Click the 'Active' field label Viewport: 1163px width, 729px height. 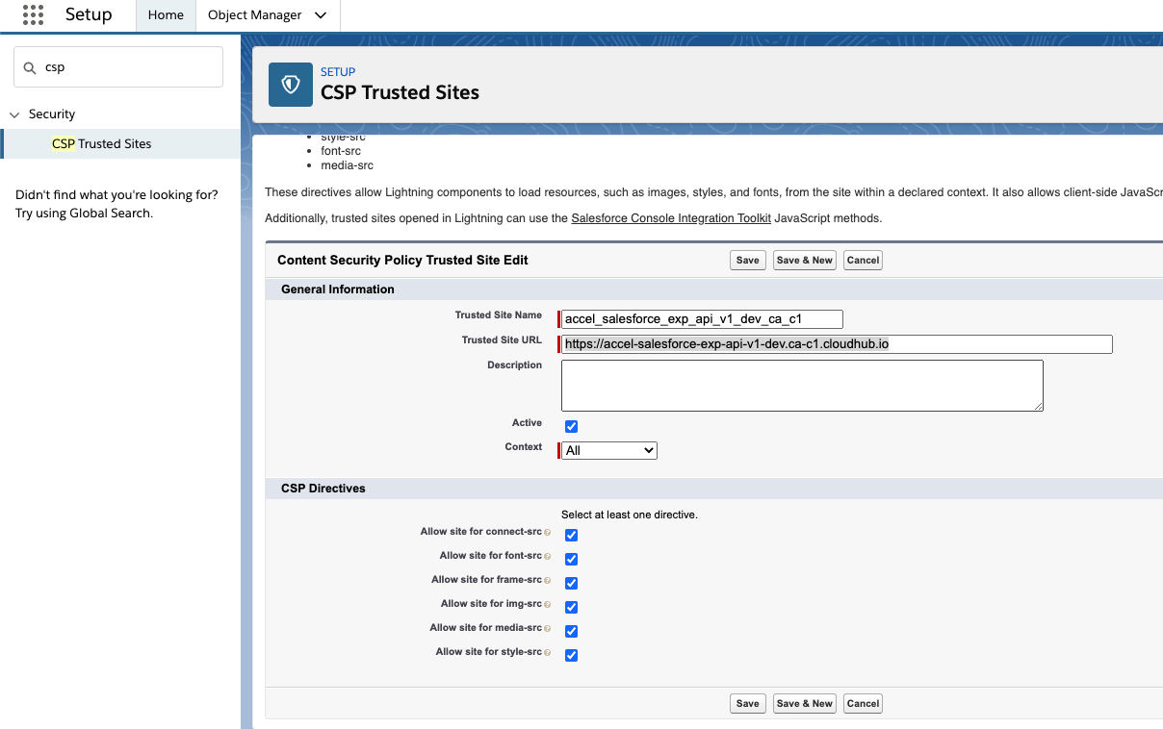(527, 423)
